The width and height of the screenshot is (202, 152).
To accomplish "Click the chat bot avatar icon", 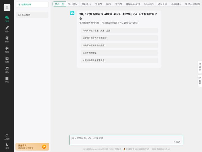I will click(72, 13).
